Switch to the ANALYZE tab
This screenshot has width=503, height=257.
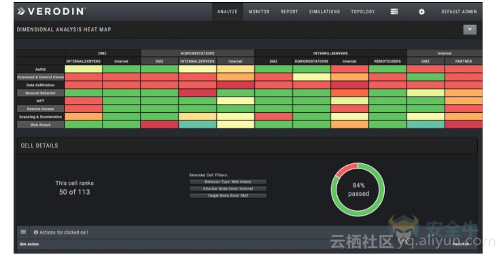(228, 12)
